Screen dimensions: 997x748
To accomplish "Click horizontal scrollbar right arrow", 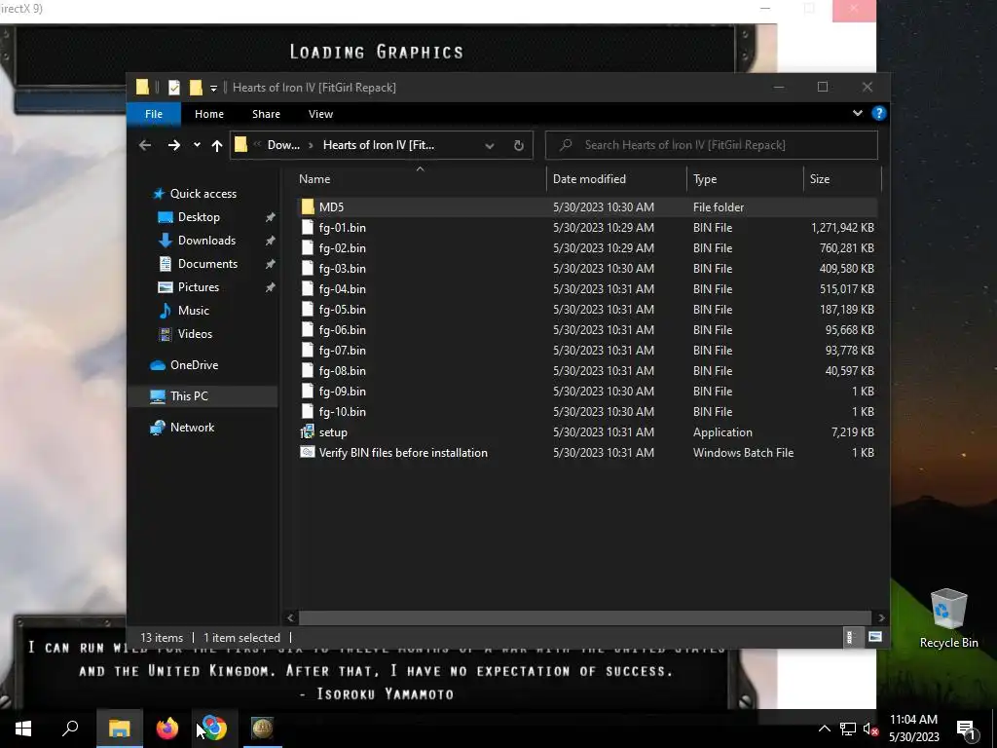I will click(880, 617).
